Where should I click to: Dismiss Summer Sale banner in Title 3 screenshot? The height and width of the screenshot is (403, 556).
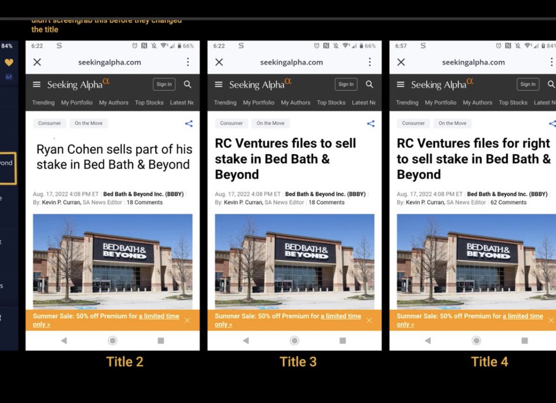click(369, 320)
